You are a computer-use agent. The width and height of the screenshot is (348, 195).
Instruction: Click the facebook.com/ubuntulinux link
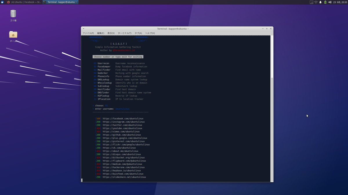click(123, 118)
